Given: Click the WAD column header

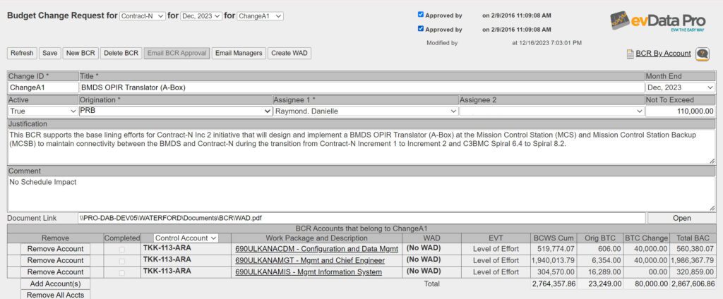Looking at the screenshot, I should coord(431,238).
